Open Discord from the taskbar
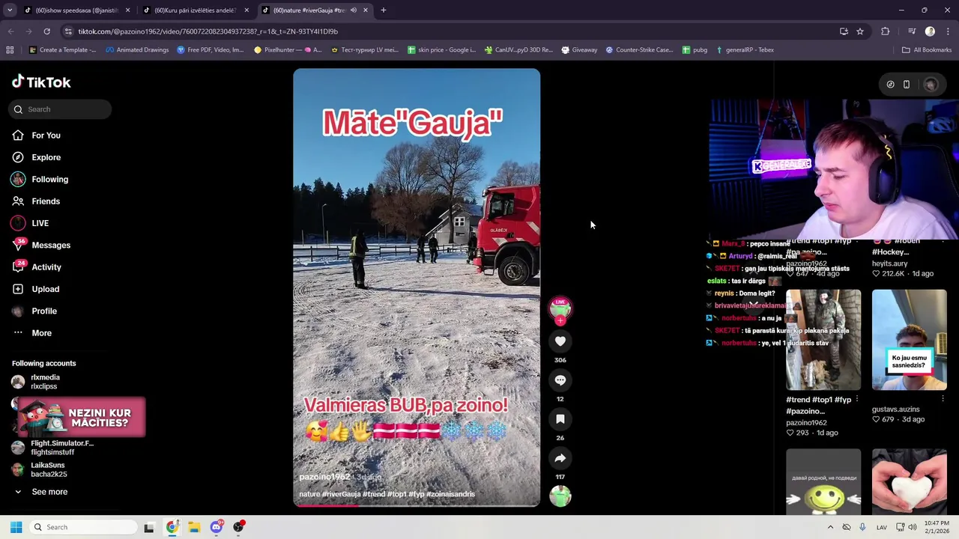The image size is (959, 539). (x=217, y=527)
